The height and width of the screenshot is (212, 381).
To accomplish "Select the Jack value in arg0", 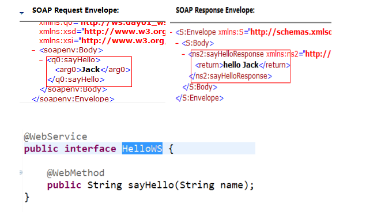I will [x=90, y=70].
